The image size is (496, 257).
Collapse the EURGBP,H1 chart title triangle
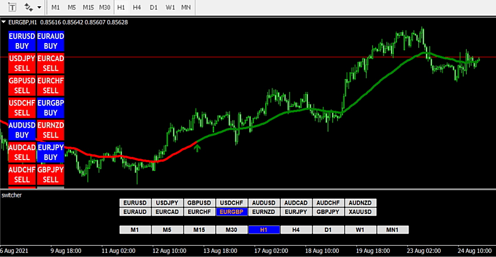click(4, 22)
